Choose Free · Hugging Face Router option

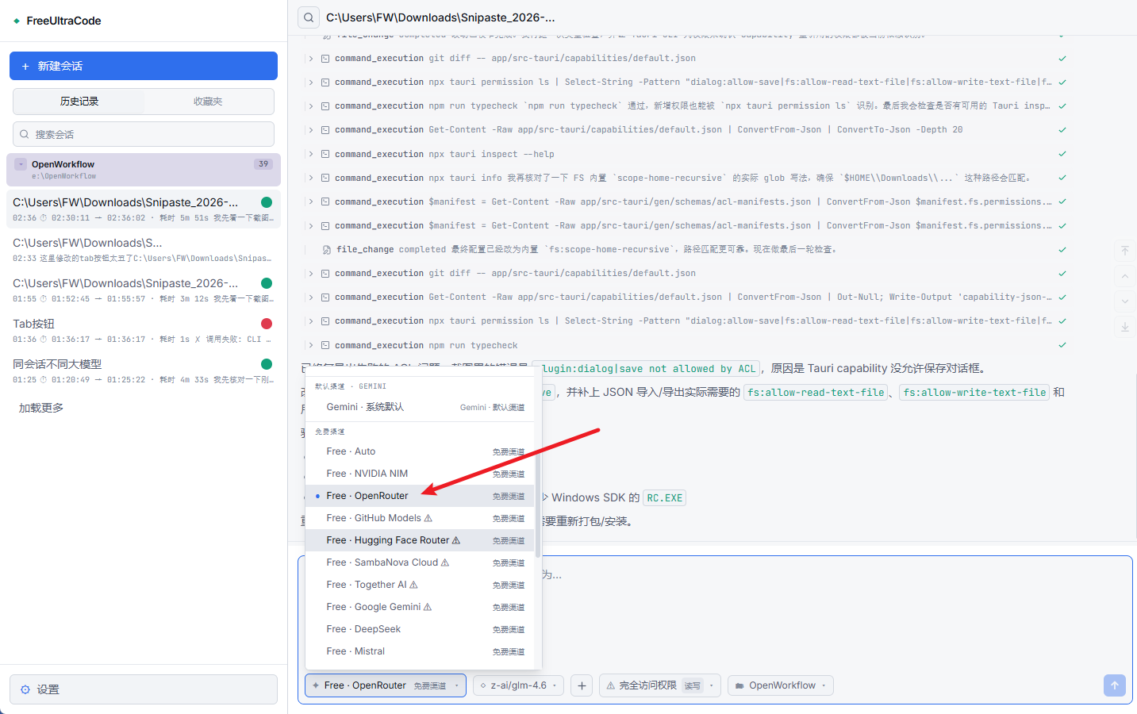pyautogui.click(x=421, y=540)
